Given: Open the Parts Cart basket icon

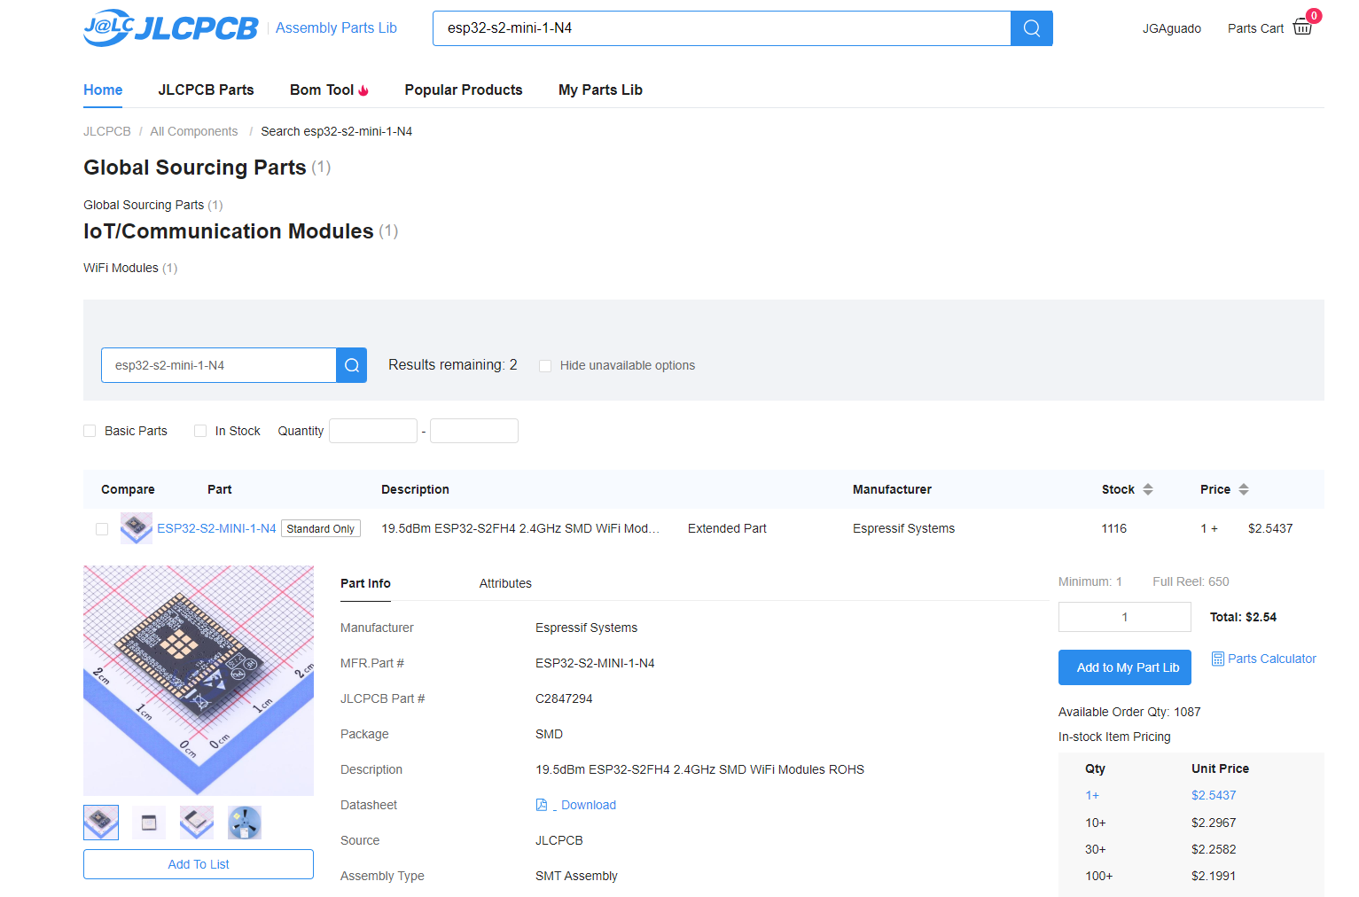Looking at the screenshot, I should [1302, 27].
